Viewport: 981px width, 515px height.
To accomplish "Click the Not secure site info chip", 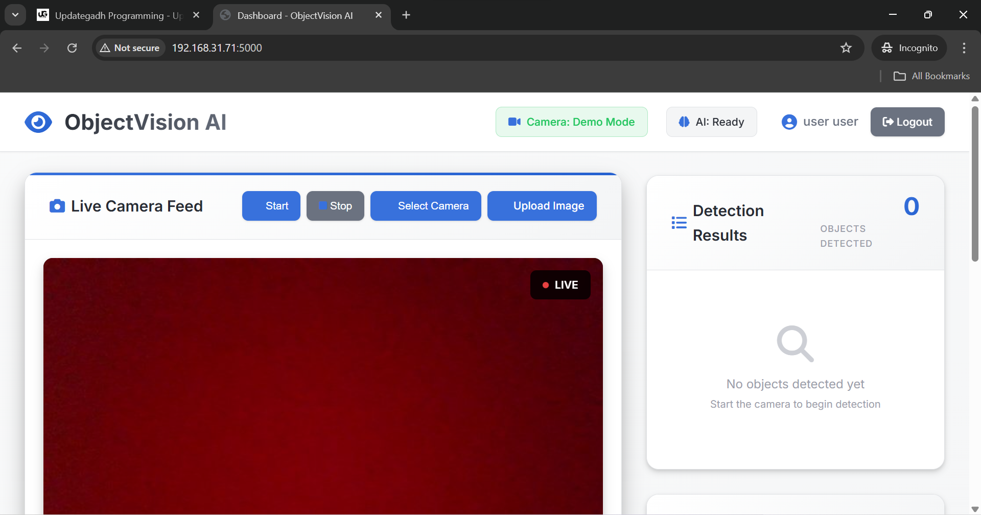I will (x=130, y=48).
